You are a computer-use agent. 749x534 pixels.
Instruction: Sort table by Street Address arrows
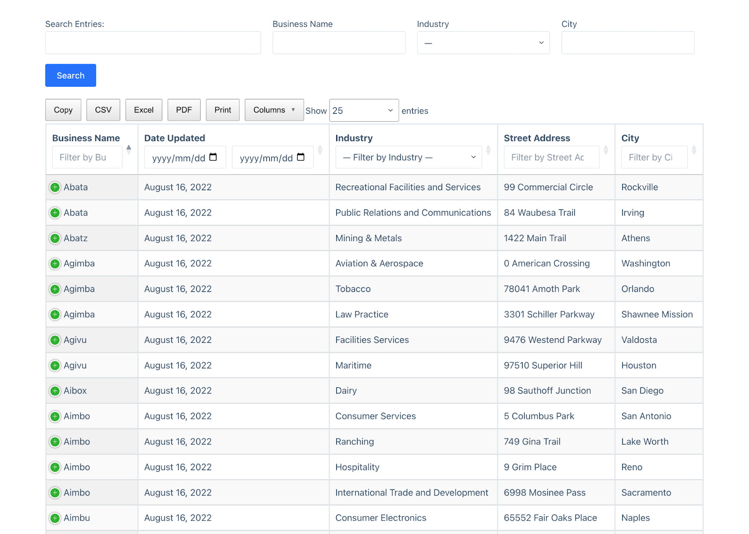point(606,149)
